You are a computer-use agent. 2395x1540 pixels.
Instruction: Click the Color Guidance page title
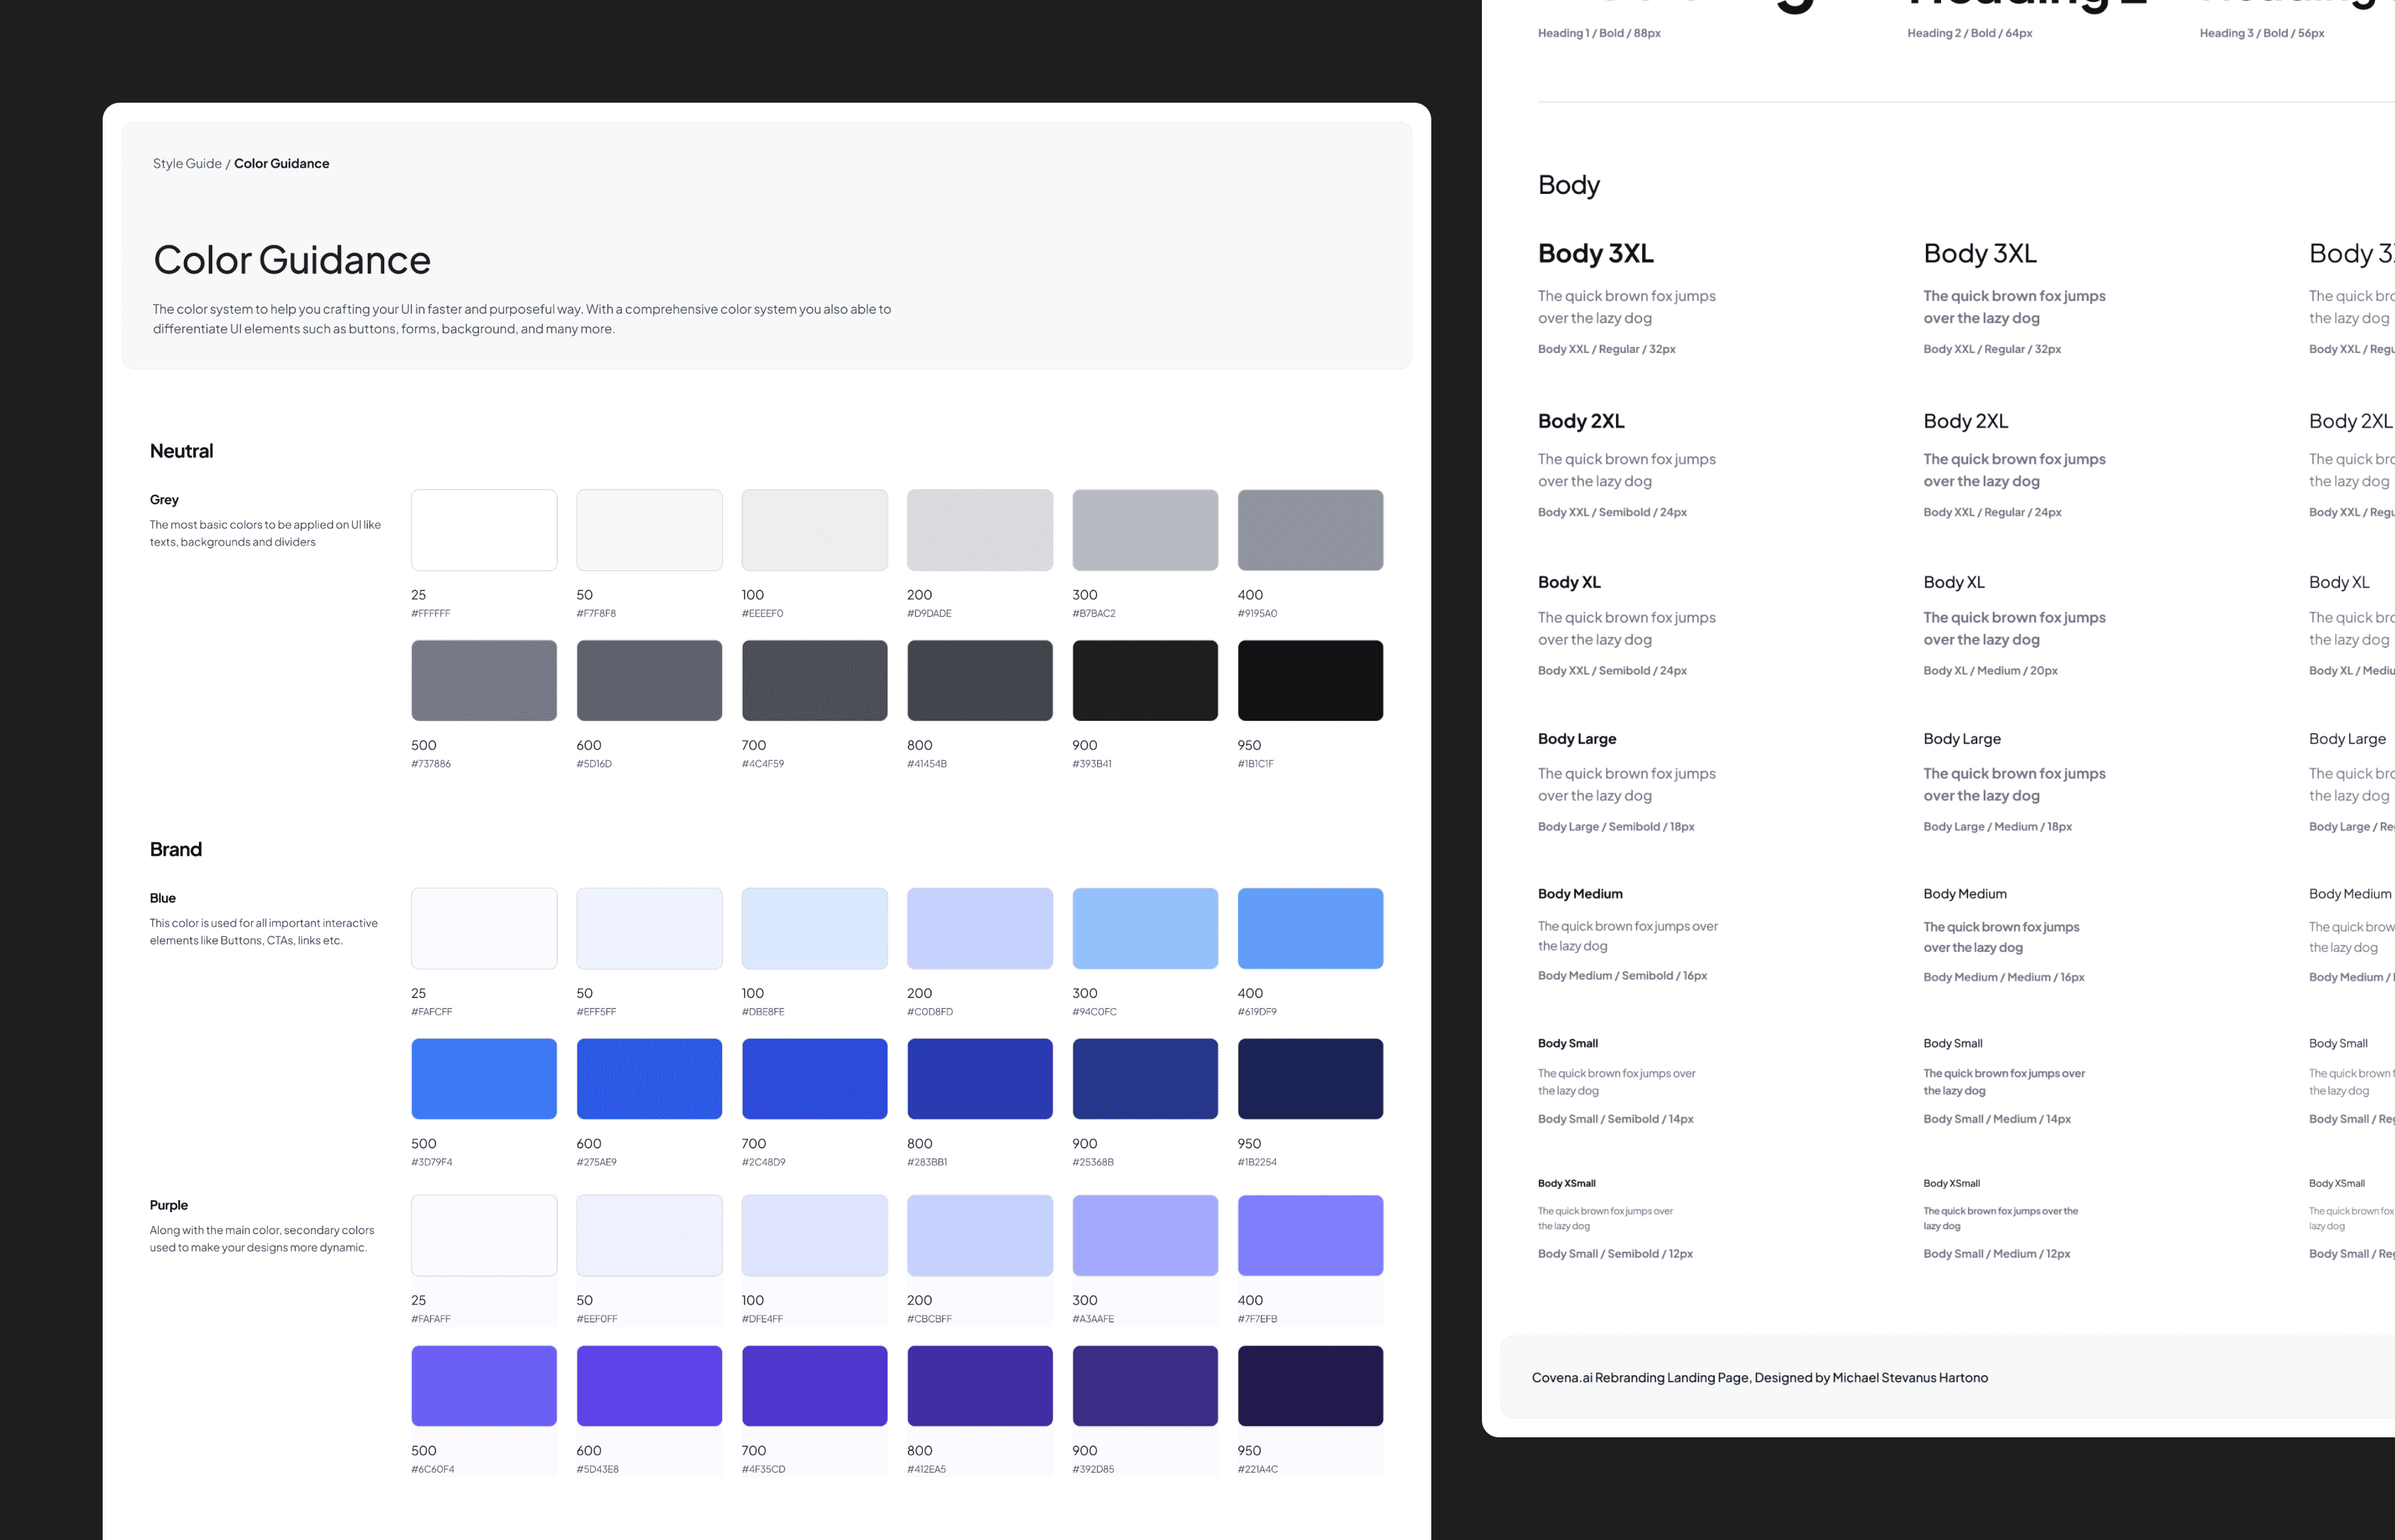292,260
